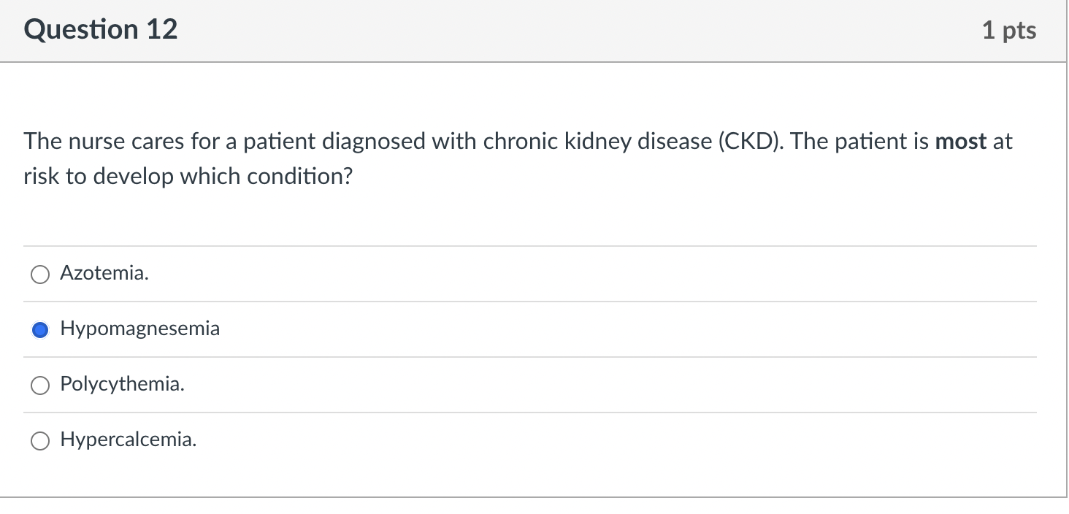Image resolution: width=1069 pixels, height=514 pixels.
Task: Click the "1 pts" point value
Action: click(1008, 31)
